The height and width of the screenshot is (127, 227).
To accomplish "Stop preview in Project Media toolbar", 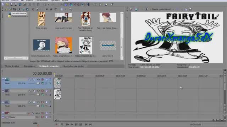I will [x=51, y=10].
